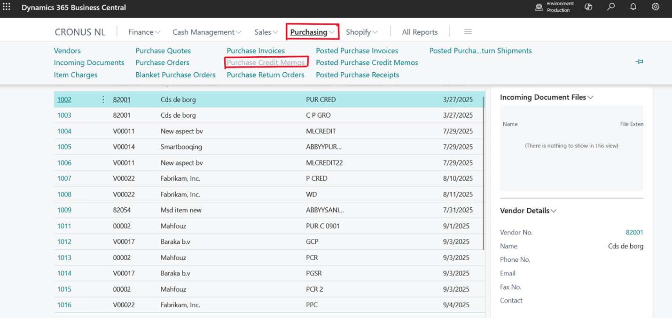The image size is (672, 318).
Task: Open the Posted Purchase Invoices link
Action: tap(357, 51)
